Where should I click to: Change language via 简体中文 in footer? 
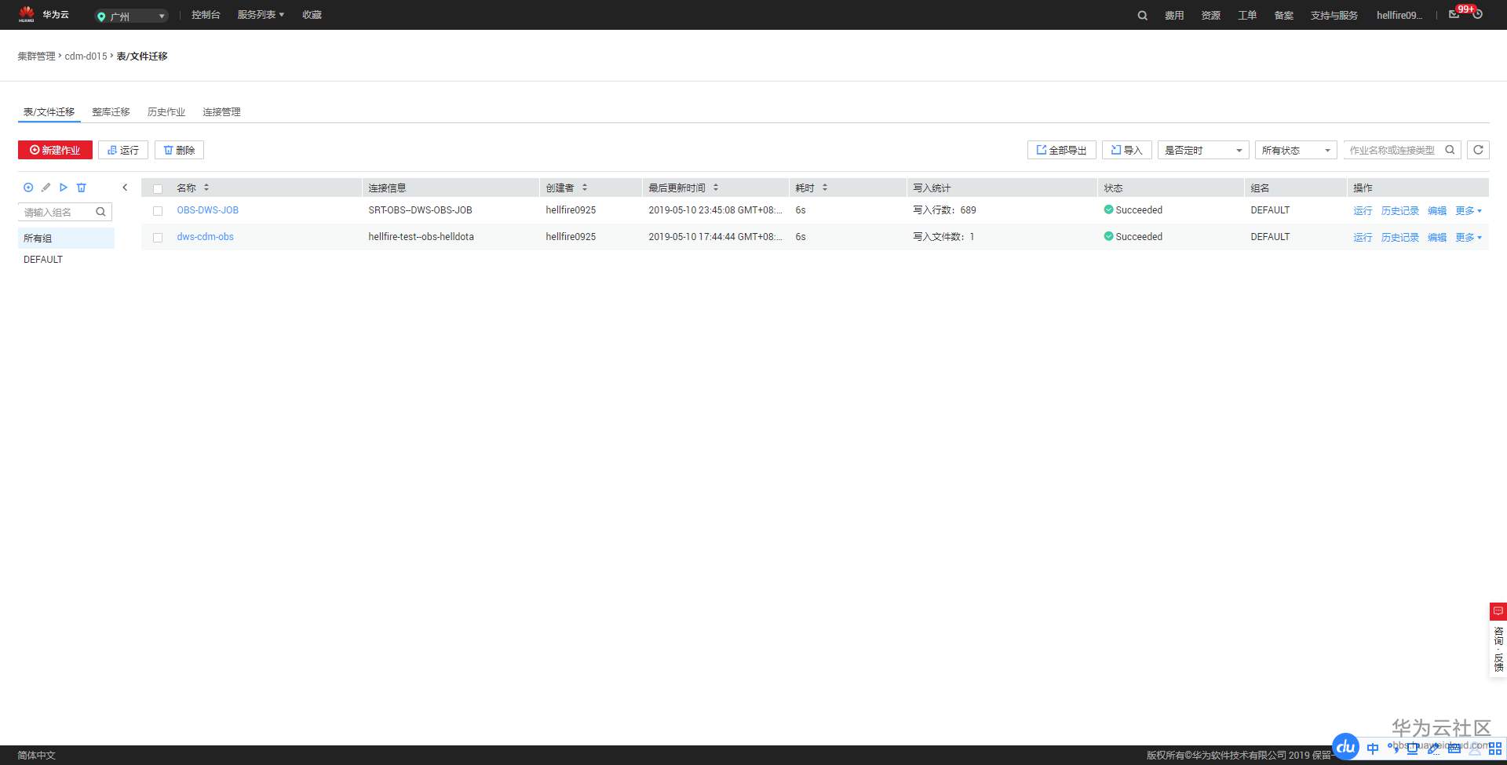click(37, 756)
